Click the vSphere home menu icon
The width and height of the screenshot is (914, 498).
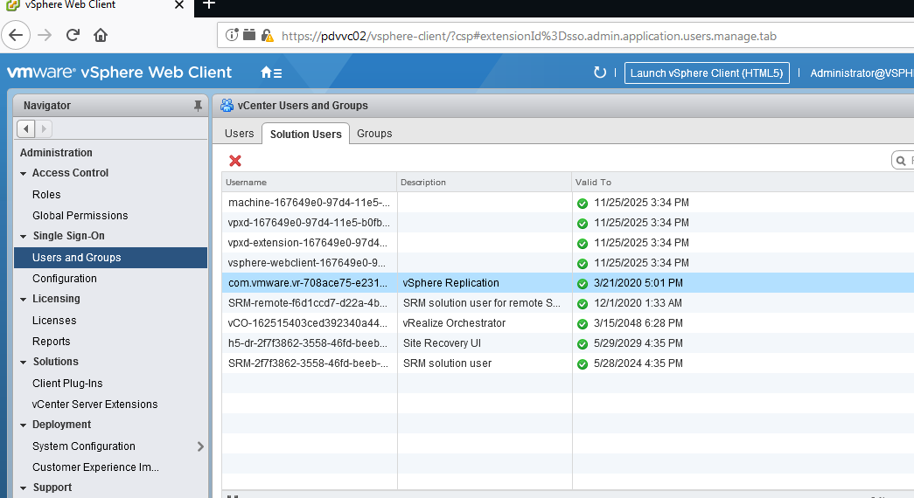tap(271, 73)
